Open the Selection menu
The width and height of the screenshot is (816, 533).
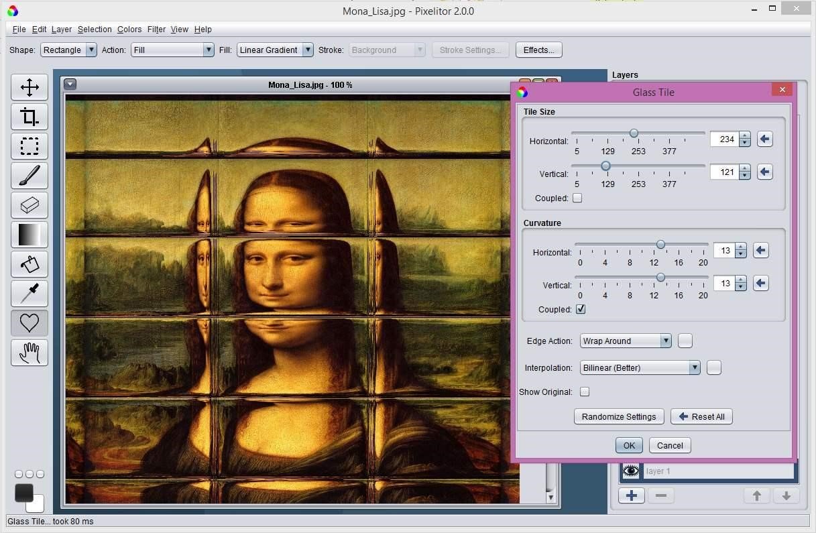95,29
